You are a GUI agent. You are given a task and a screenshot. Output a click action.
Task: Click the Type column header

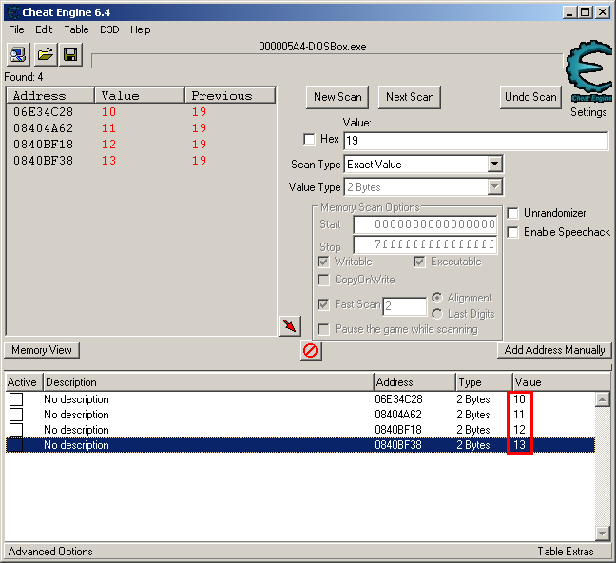pyautogui.click(x=484, y=382)
